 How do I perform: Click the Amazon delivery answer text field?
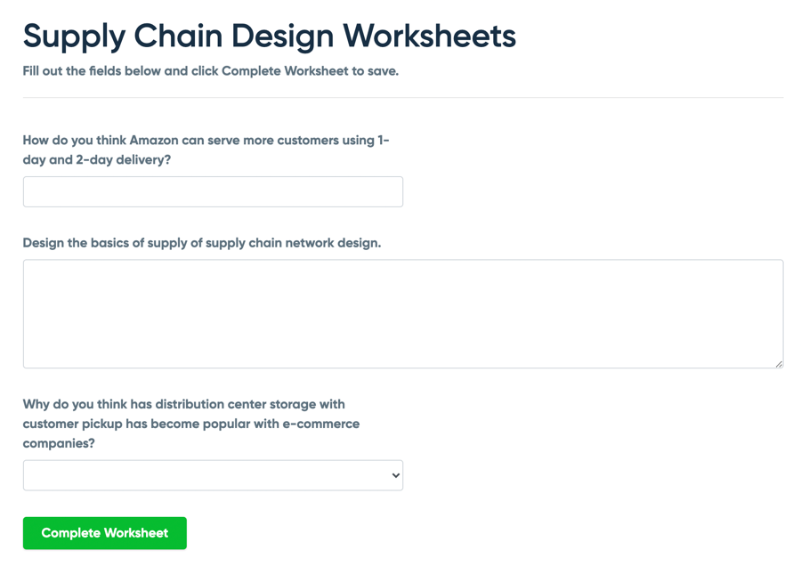213,192
